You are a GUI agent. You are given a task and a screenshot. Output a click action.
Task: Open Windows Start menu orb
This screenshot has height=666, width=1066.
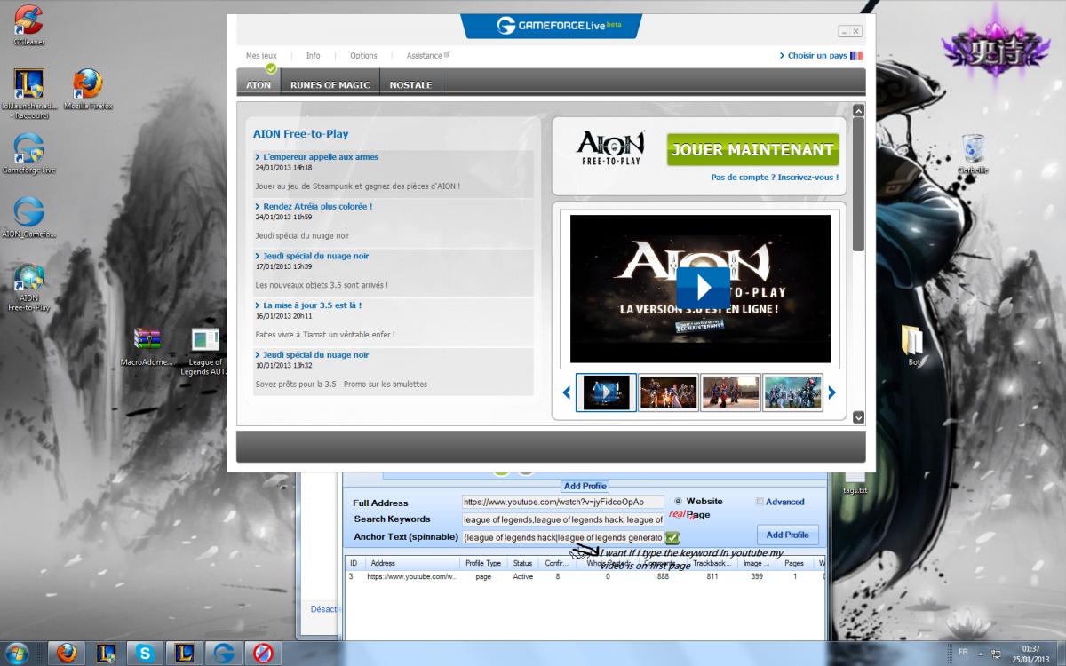tap(18, 653)
